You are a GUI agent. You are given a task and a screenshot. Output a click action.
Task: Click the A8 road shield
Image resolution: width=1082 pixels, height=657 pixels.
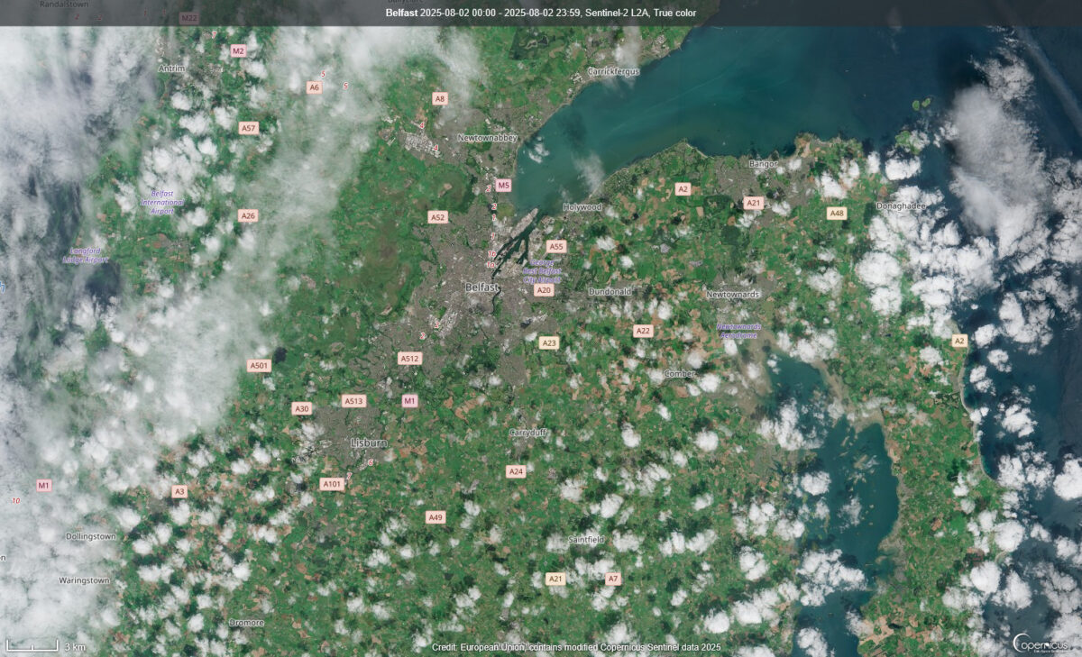coord(439,98)
